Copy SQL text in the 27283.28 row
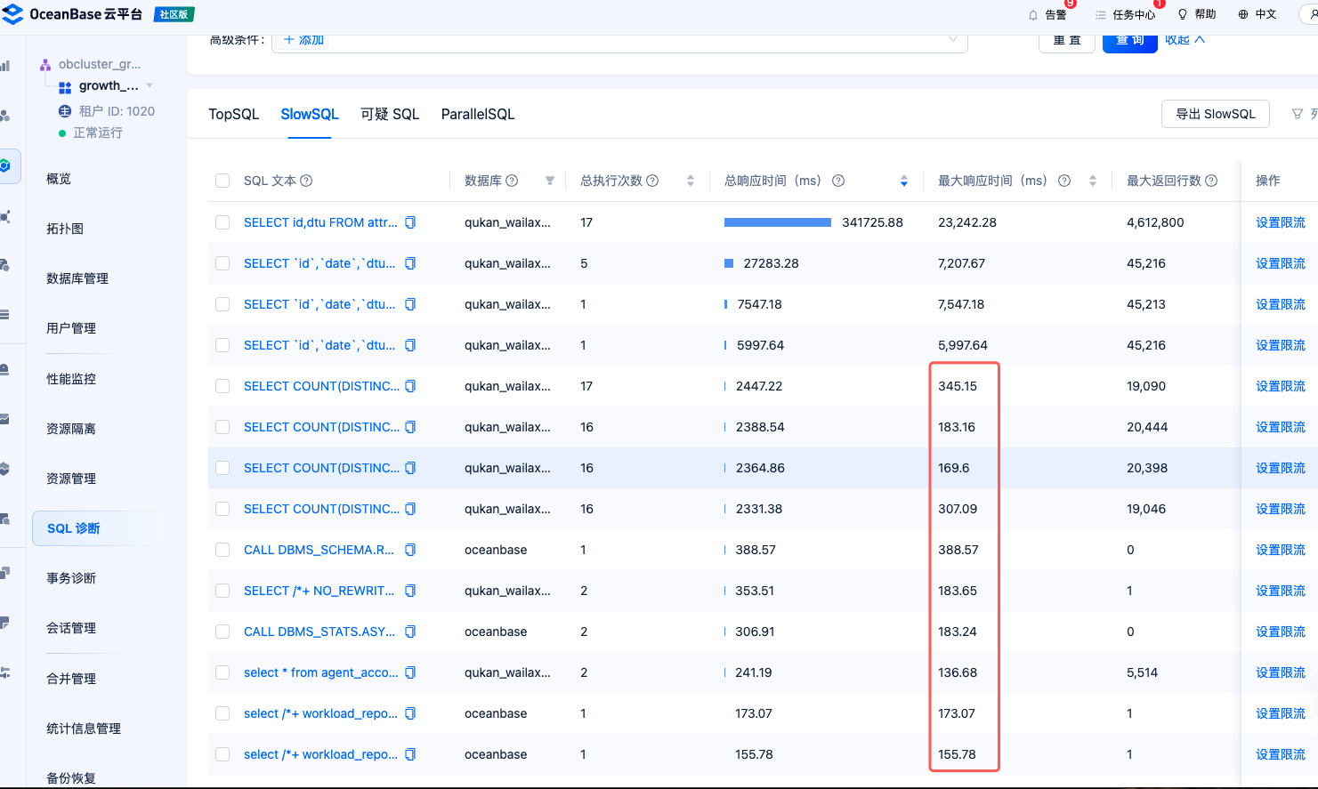 (x=410, y=263)
